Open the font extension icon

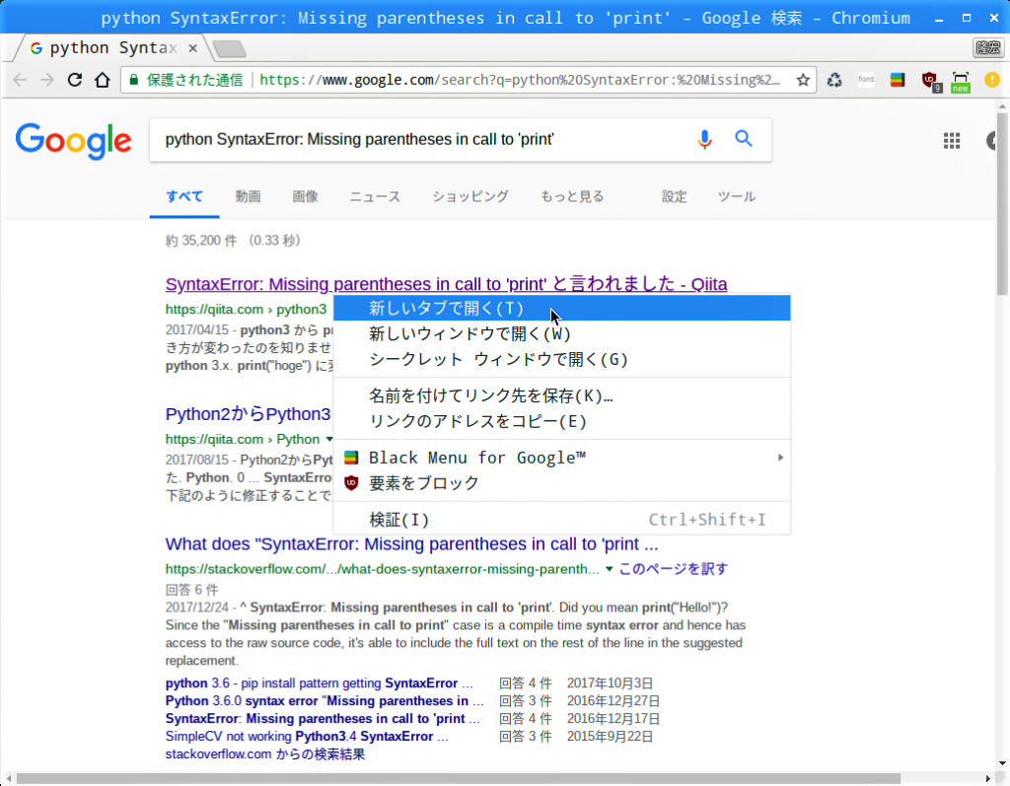click(x=866, y=79)
